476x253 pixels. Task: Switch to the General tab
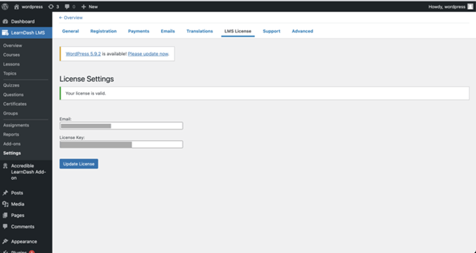[70, 31]
